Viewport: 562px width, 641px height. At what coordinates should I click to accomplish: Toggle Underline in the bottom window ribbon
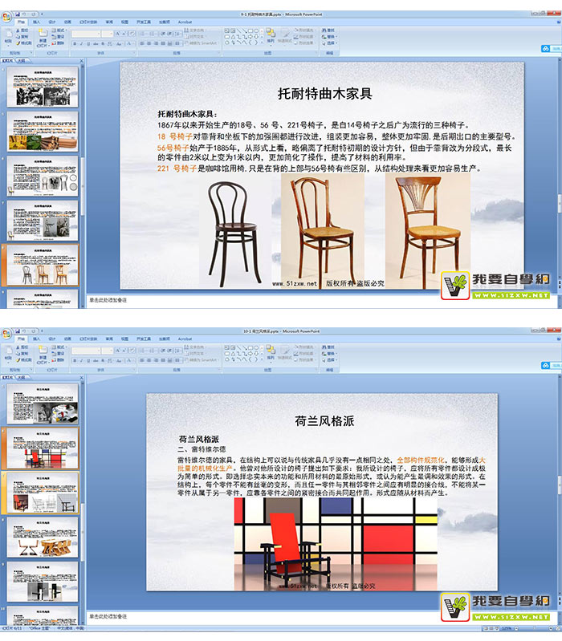(x=89, y=360)
